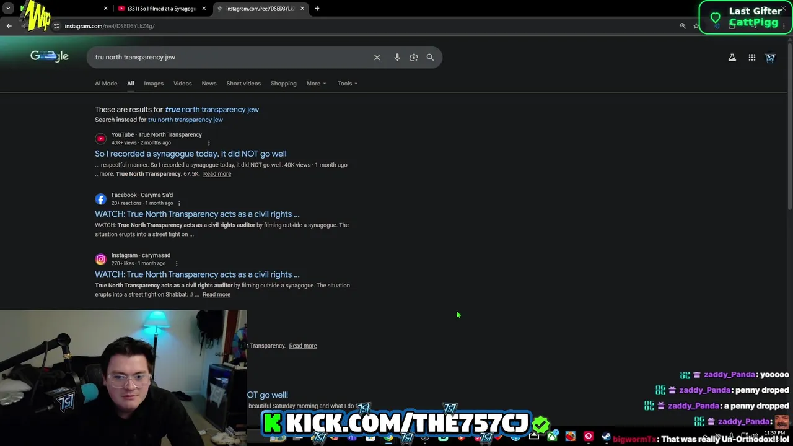Click corrected query 'true north transparency jew'
Viewport: 793px width, 446px height.
coord(212,110)
